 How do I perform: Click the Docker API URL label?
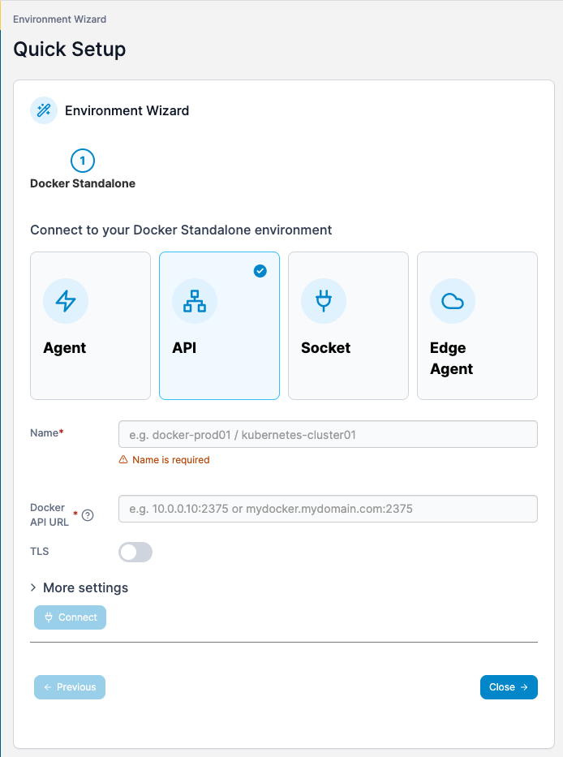49,514
